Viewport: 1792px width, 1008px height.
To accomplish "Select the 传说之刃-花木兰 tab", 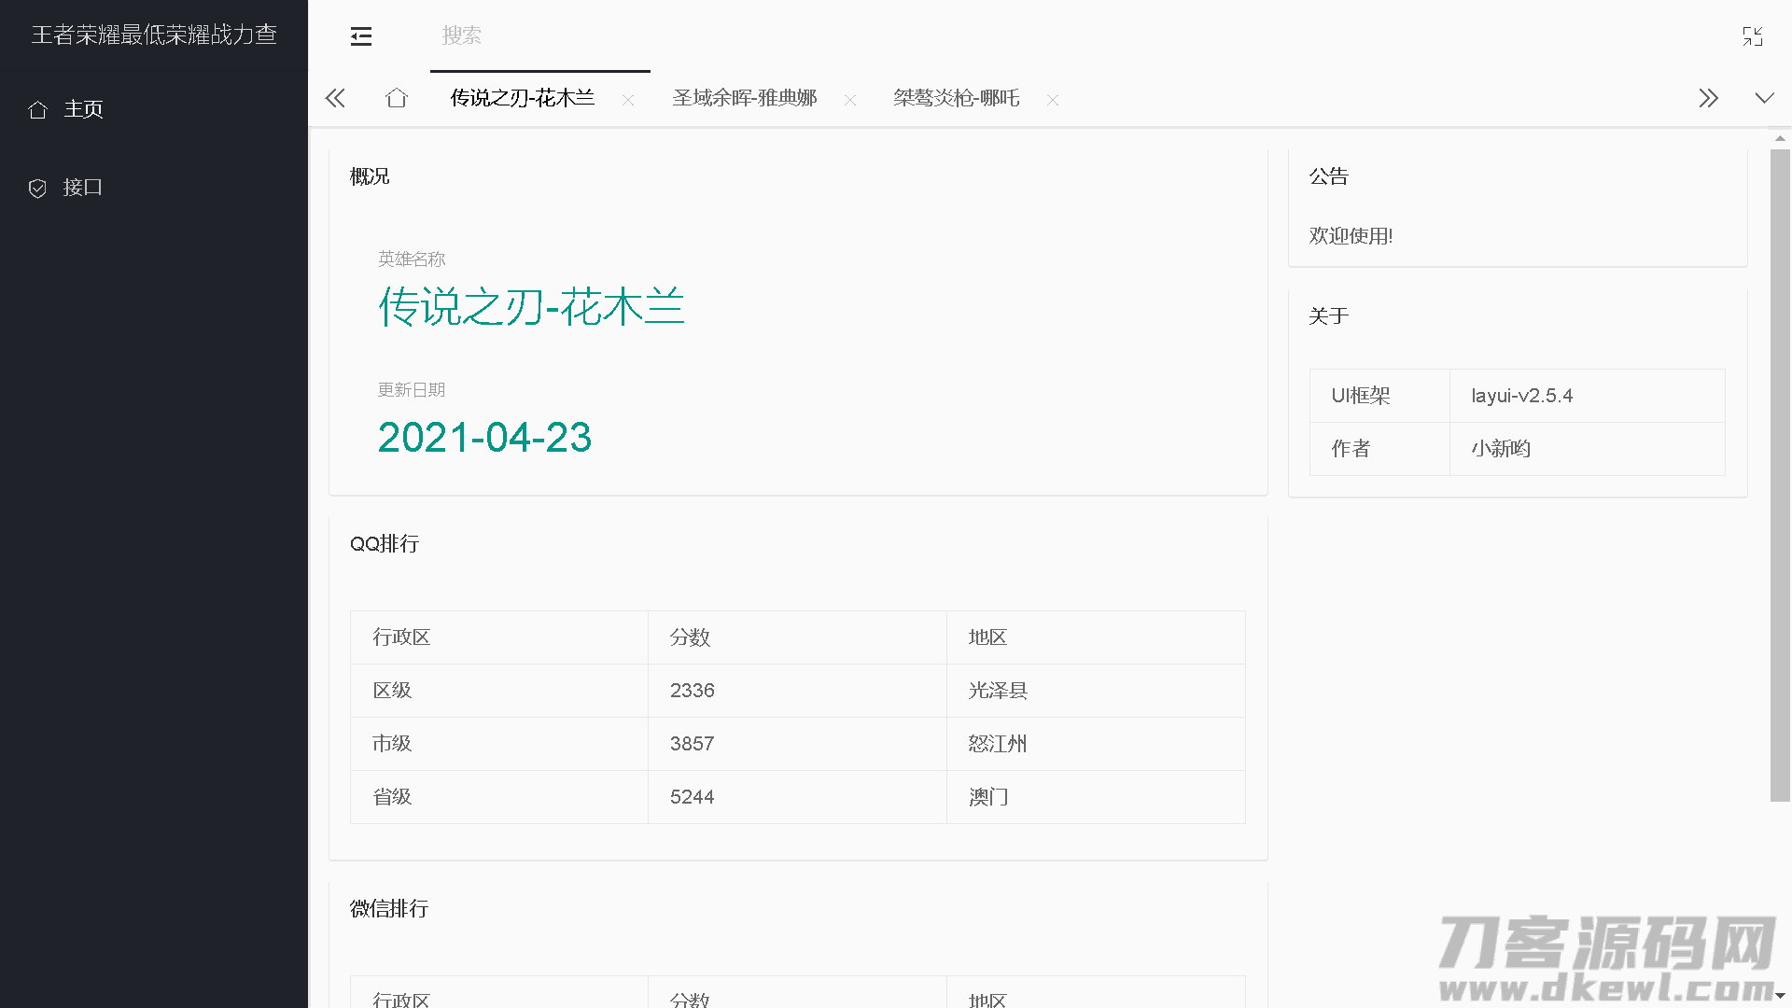I will pos(522,98).
